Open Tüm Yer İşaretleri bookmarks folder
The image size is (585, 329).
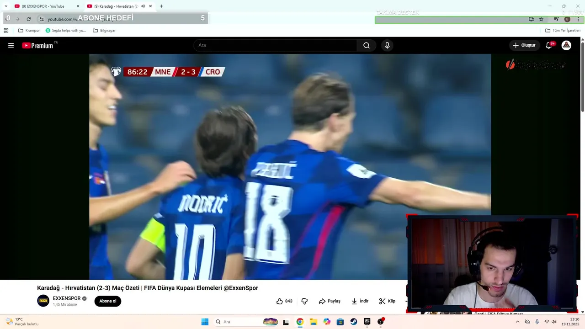click(x=563, y=31)
